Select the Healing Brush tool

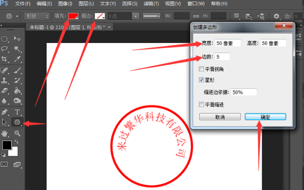5,70
